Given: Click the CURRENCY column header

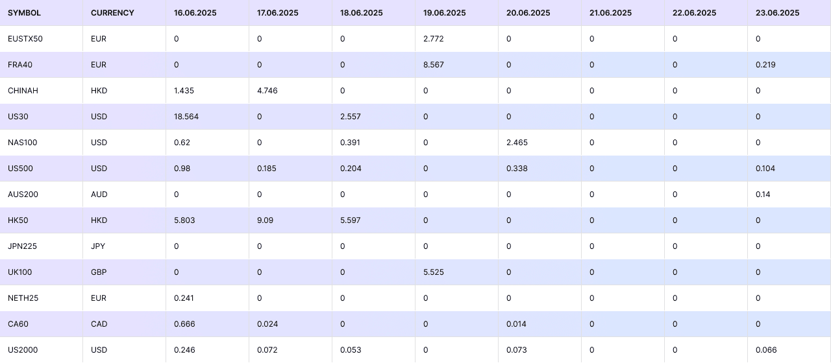Looking at the screenshot, I should click(112, 13).
